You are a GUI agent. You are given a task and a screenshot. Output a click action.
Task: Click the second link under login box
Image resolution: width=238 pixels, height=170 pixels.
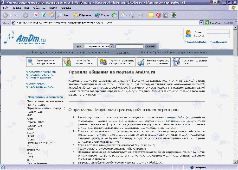tap(219, 42)
